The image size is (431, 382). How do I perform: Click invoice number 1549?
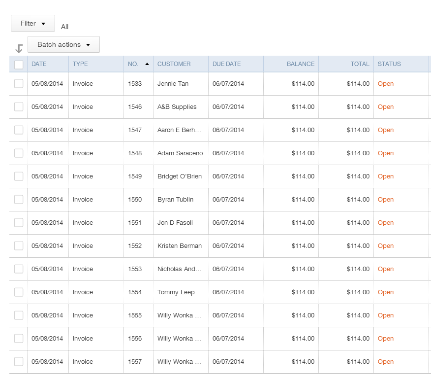point(135,176)
